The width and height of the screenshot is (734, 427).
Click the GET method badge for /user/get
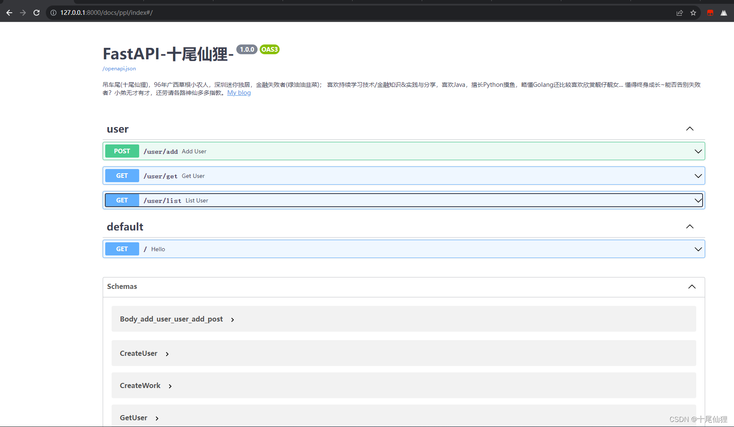click(122, 176)
